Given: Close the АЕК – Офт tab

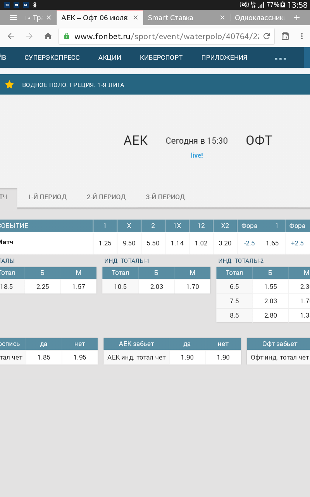Looking at the screenshot, I should point(135,17).
